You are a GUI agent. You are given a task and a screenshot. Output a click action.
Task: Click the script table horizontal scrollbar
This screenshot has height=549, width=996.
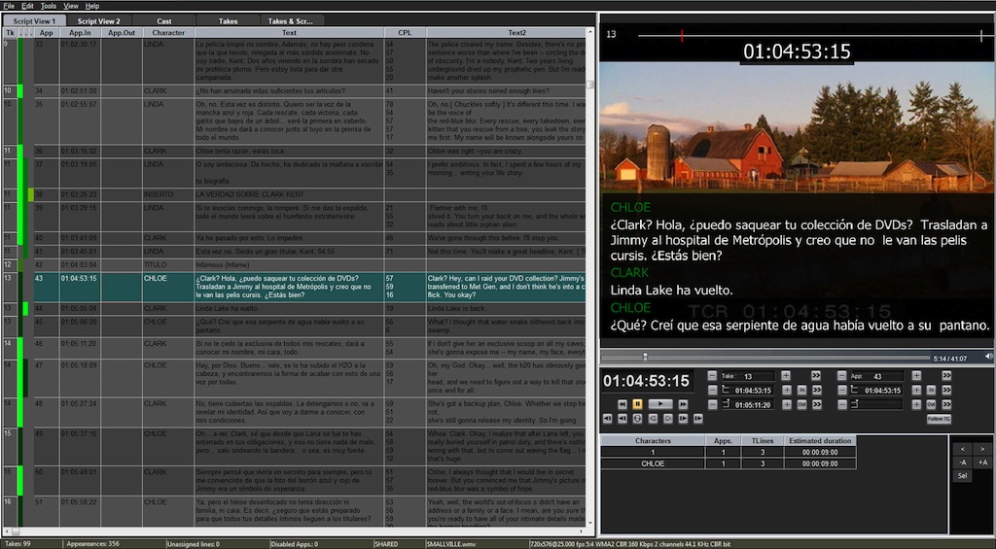point(294,532)
